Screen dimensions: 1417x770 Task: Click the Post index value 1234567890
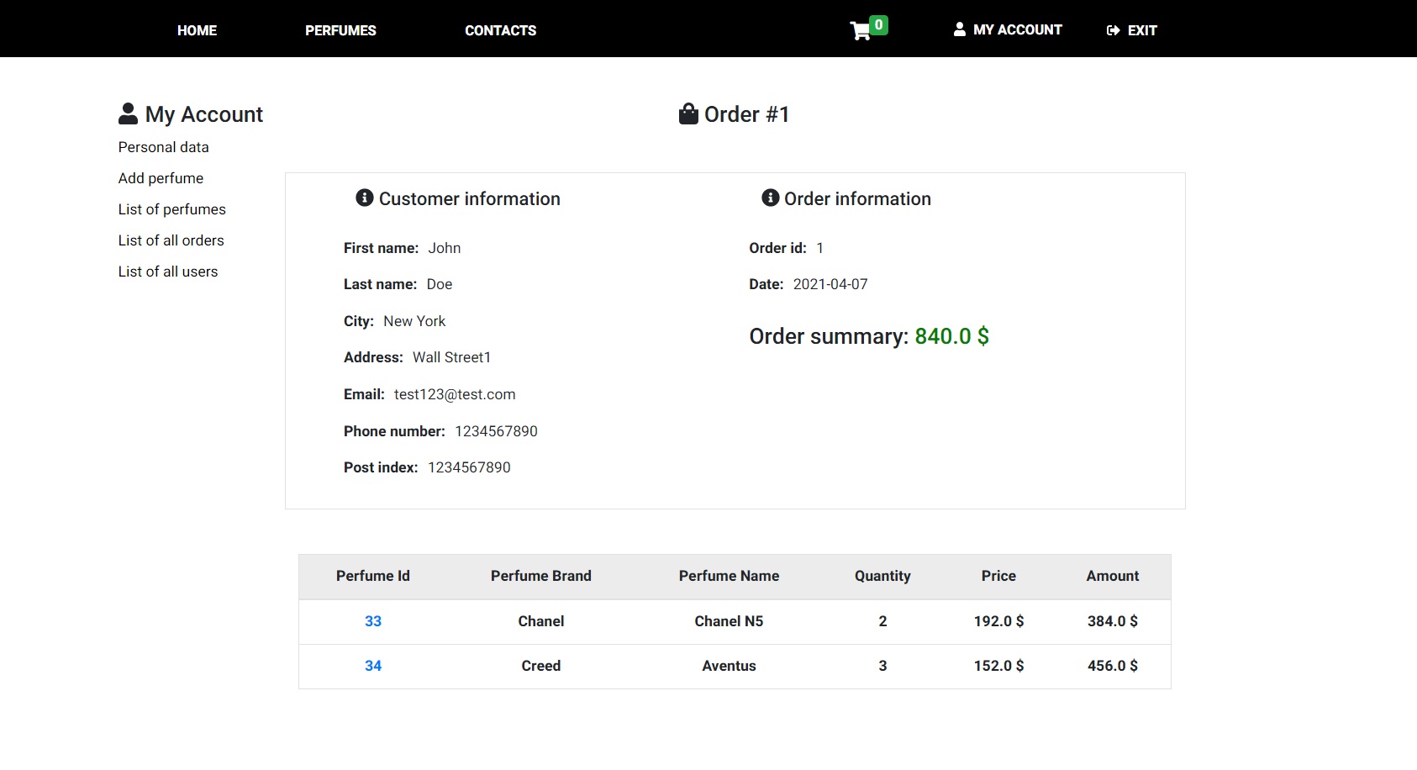(469, 467)
